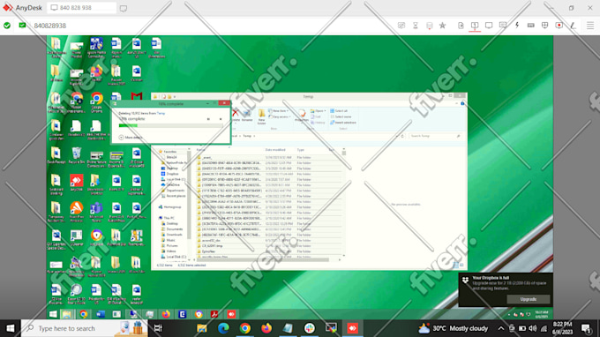Create a New folder from ribbon
This screenshot has width=600, height=337.
[x=262, y=116]
